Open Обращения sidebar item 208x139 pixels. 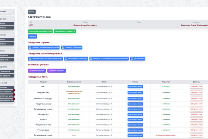tap(7, 87)
